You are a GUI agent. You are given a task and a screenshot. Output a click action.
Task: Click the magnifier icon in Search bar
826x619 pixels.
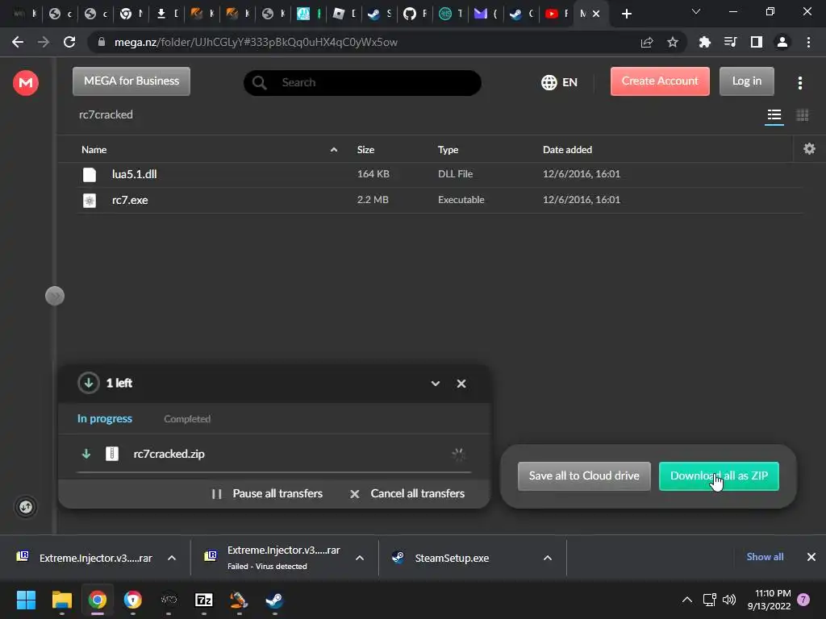pos(259,83)
